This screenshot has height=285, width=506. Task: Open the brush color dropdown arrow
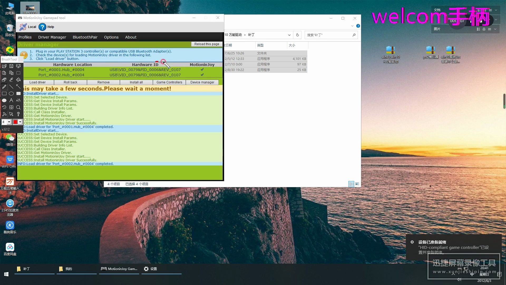(20, 122)
